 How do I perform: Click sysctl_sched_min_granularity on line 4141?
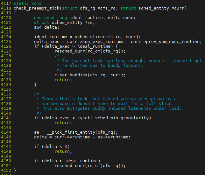click(x=113, y=118)
